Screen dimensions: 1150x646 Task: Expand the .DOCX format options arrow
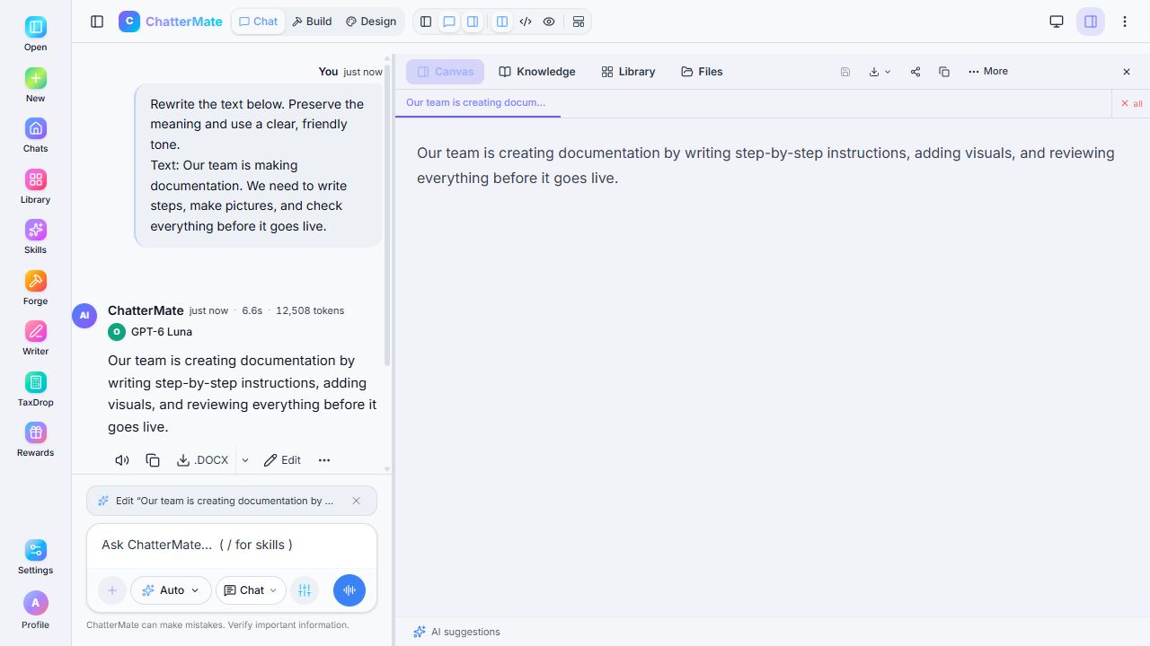[245, 460]
